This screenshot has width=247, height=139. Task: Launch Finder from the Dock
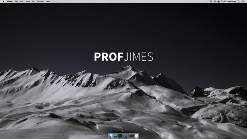111,136
